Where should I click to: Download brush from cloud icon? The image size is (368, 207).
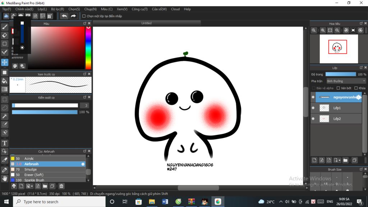click(x=14, y=186)
